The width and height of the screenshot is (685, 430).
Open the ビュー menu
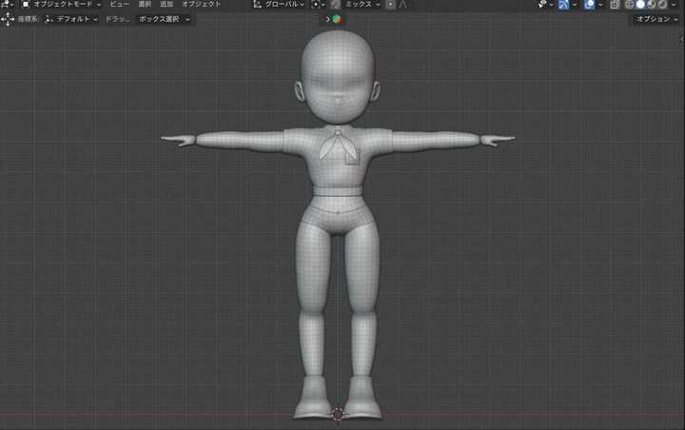(x=119, y=4)
